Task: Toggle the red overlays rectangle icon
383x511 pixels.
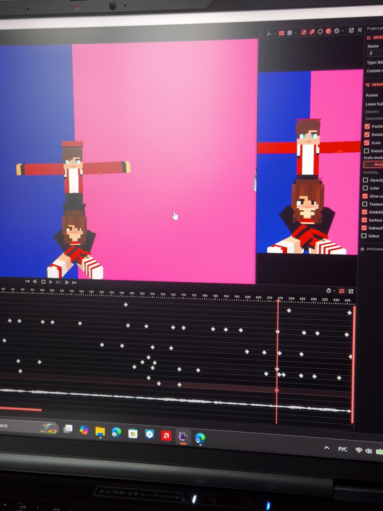Action: coord(281,33)
